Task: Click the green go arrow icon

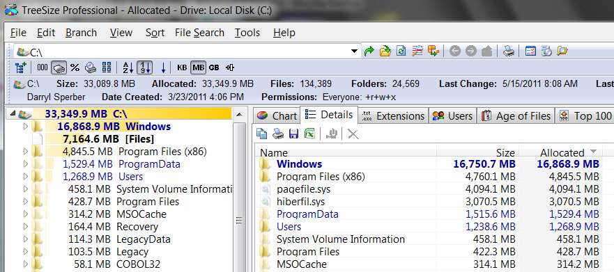Action: (x=369, y=51)
